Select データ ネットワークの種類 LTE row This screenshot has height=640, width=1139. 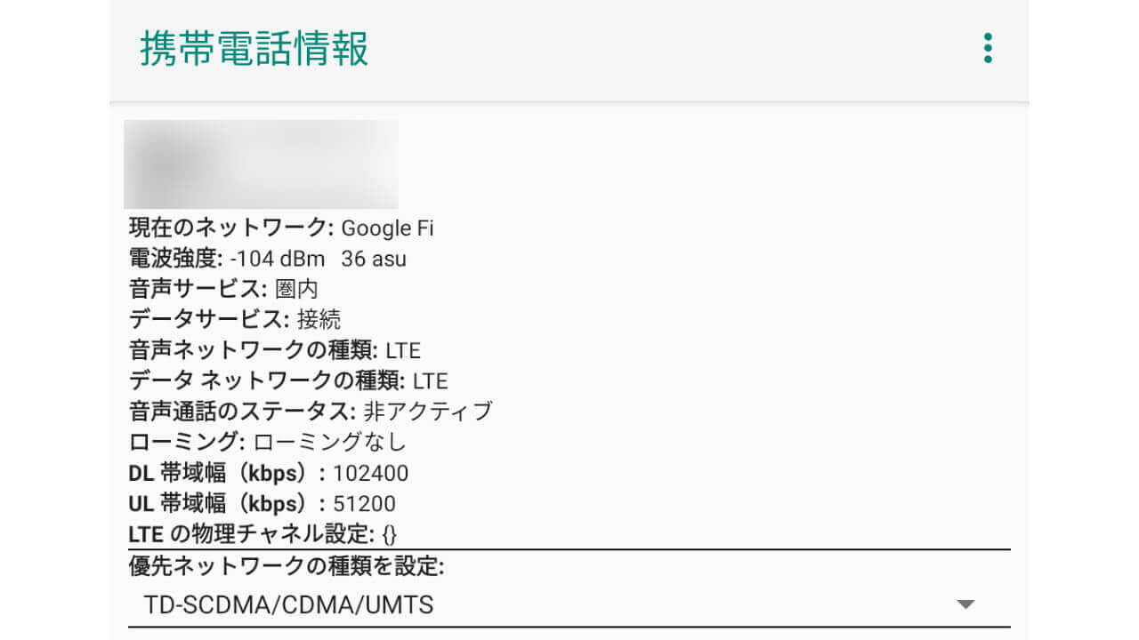coord(287,381)
